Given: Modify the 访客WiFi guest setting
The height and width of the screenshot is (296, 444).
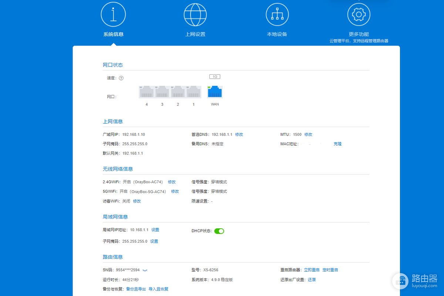Looking at the screenshot, I should click(137, 201).
